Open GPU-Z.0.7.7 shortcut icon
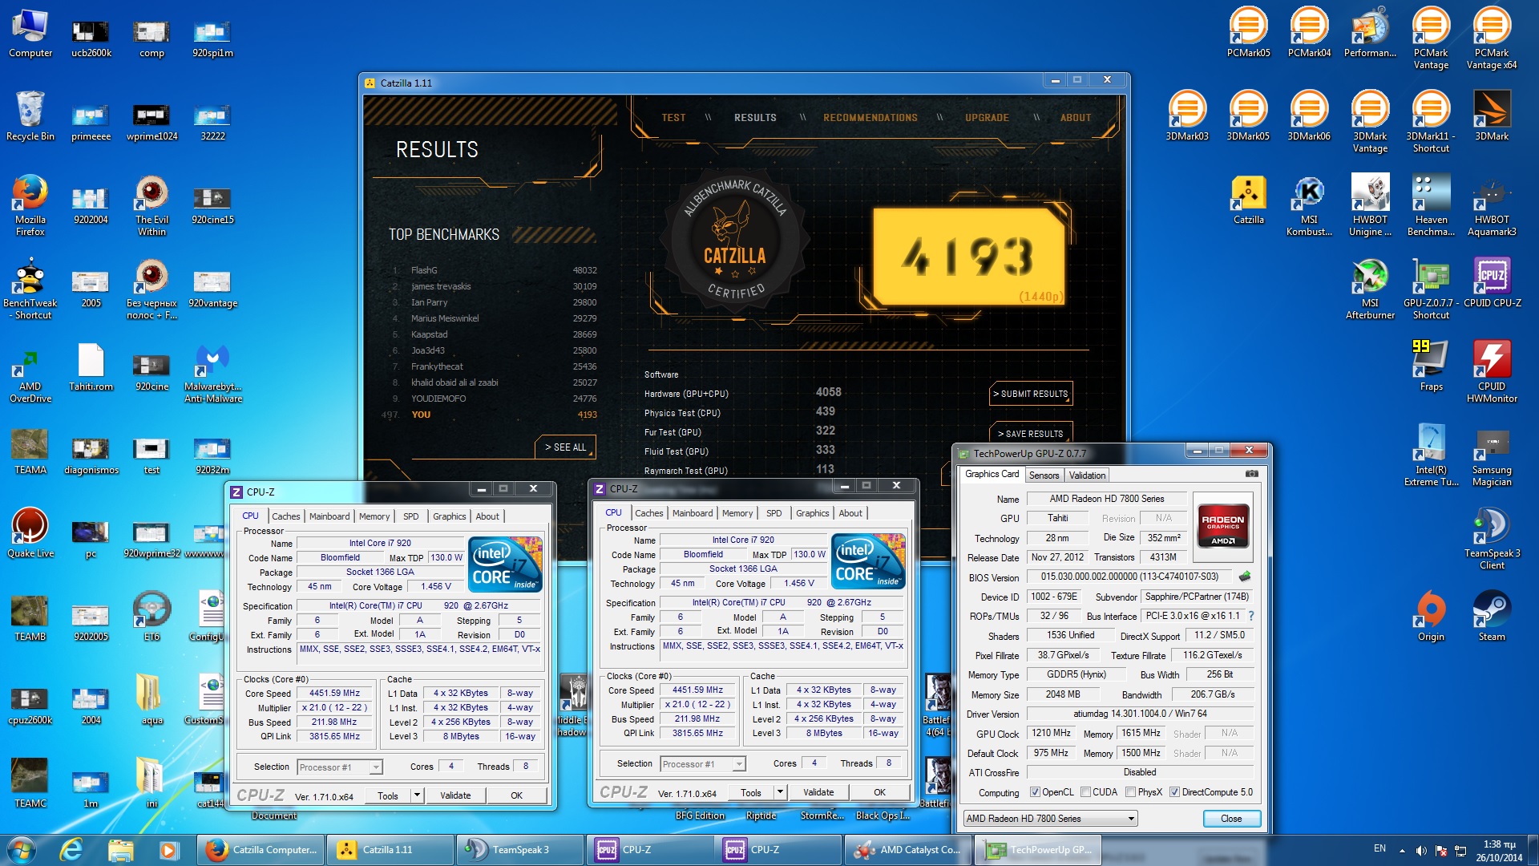Image resolution: width=1539 pixels, height=866 pixels. click(1431, 289)
